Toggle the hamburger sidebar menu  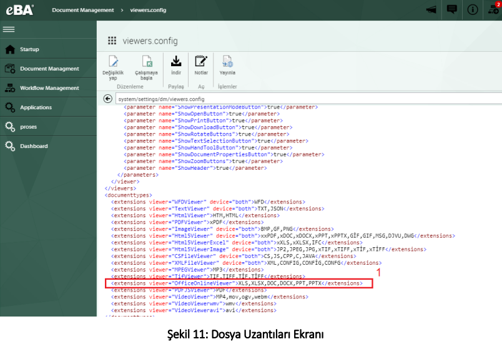(x=9, y=30)
